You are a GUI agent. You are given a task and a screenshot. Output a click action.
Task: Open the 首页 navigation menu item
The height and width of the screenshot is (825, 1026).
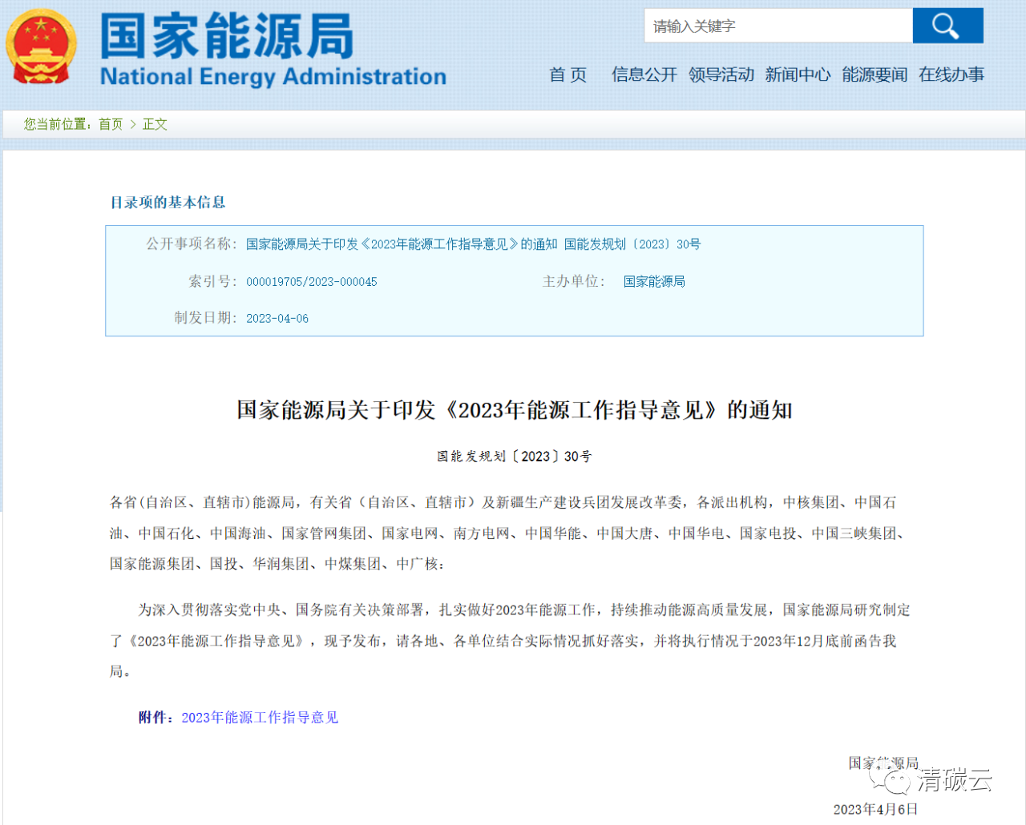568,75
